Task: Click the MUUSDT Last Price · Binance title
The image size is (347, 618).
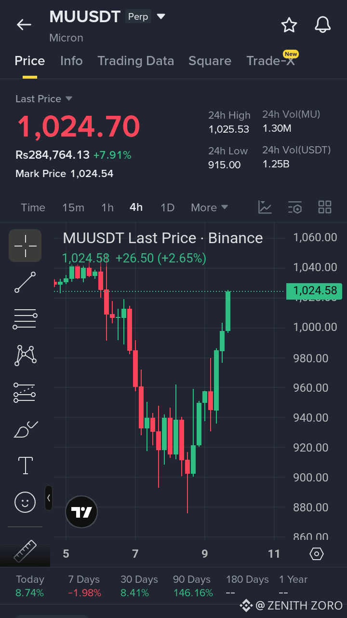Action: pyautogui.click(x=163, y=238)
